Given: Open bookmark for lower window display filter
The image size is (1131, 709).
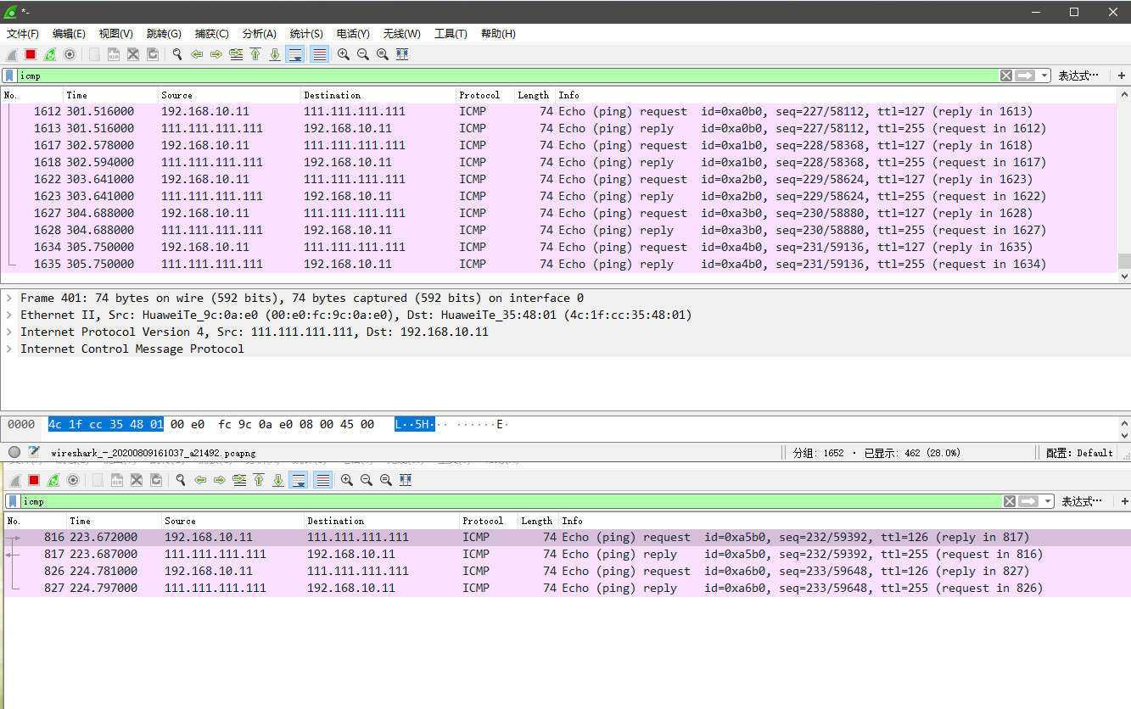Looking at the screenshot, I should (x=13, y=501).
